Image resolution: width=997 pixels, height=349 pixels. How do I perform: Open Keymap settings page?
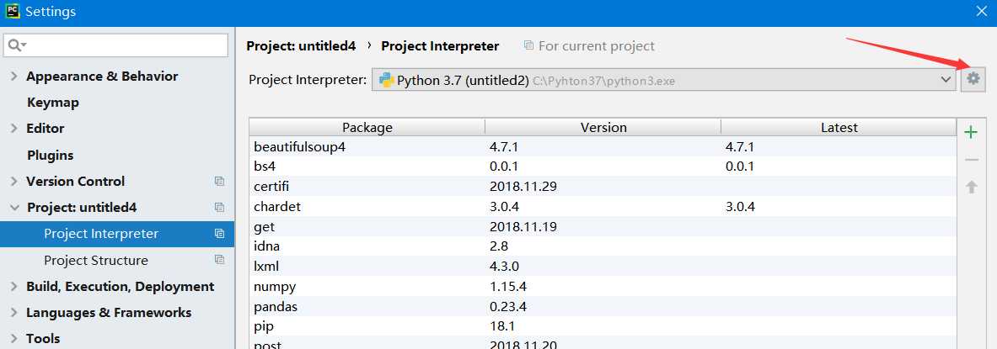53,102
